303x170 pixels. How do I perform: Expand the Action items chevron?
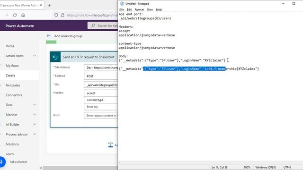[x=35, y=56]
